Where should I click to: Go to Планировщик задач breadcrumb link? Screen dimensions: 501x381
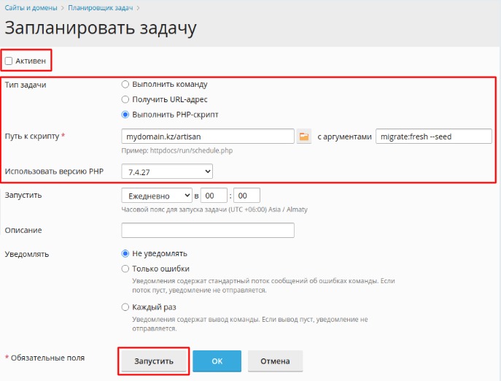pos(101,8)
